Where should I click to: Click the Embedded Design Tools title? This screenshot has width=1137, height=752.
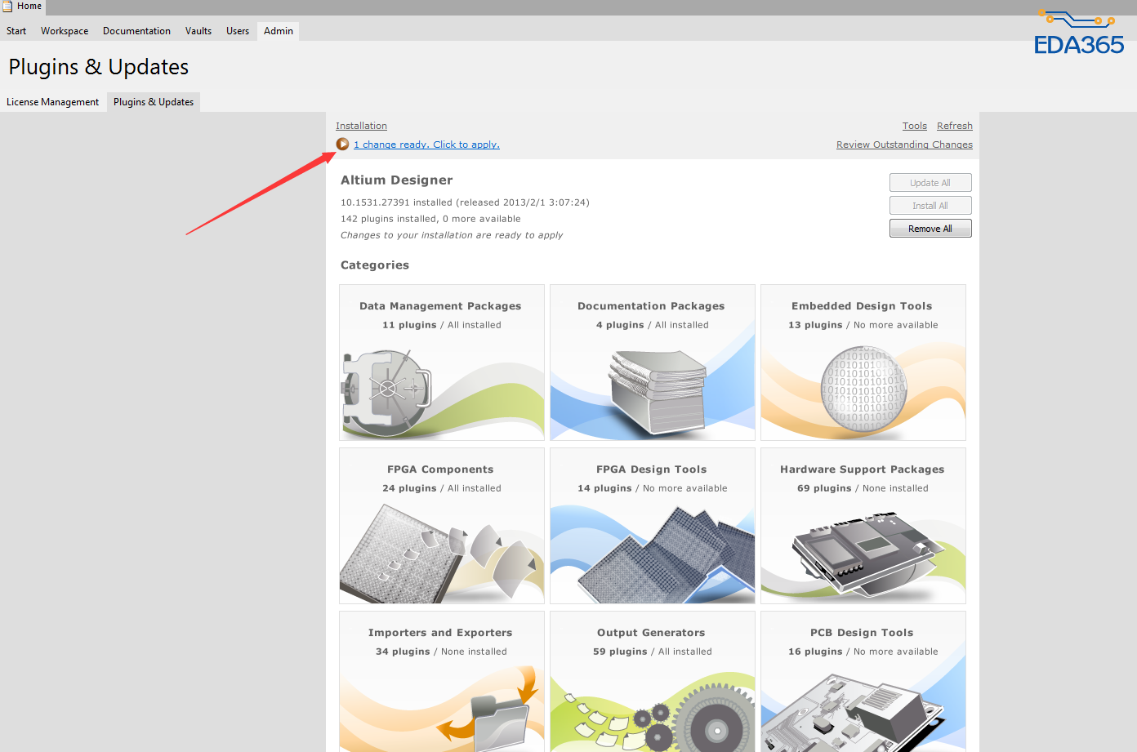tap(862, 306)
